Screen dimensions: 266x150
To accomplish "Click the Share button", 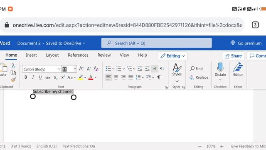I will 233,56.
